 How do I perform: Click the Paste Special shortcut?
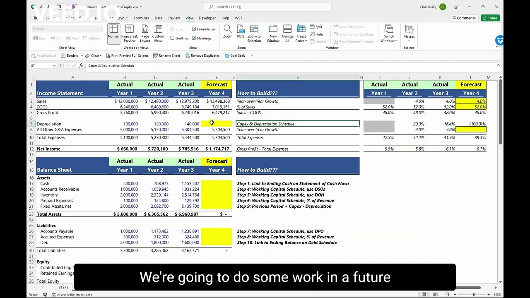pos(43,55)
